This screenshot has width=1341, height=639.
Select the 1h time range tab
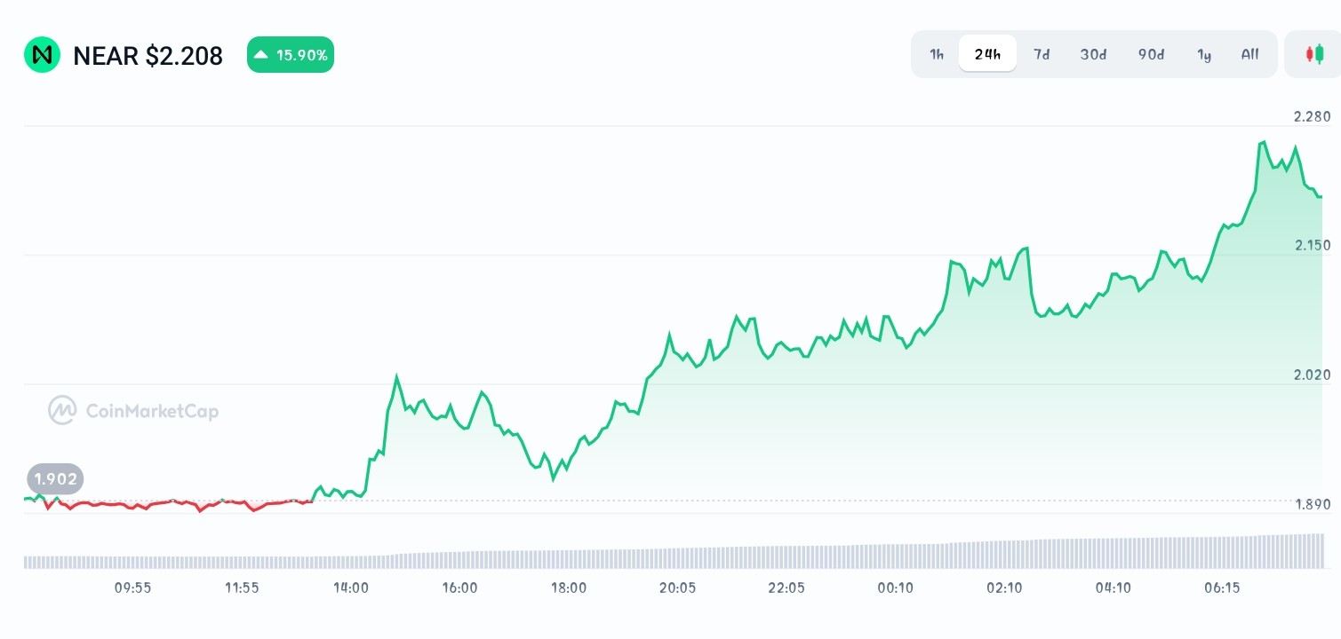(x=937, y=54)
